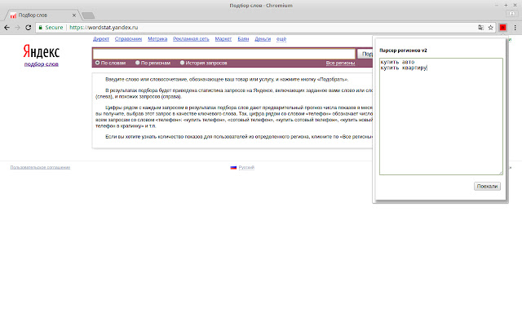Viewport: 522px width, 326px height.
Task: Click the купить авто line in textarea
Action: click(397, 62)
